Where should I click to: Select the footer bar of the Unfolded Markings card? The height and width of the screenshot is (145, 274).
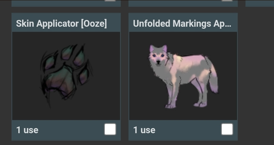183,130
